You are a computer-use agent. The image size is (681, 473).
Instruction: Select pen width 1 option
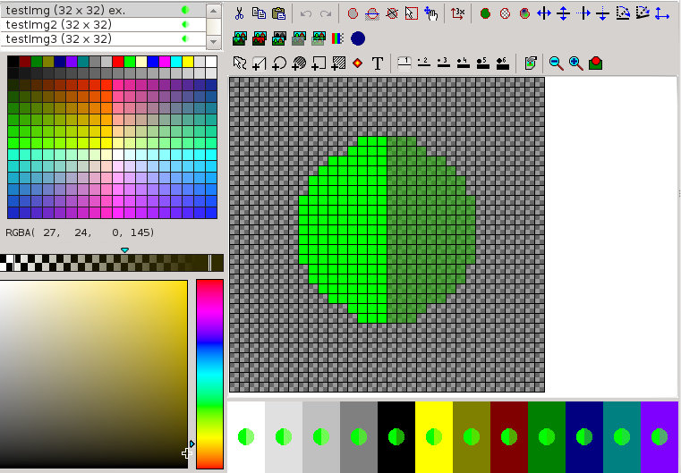pos(404,63)
